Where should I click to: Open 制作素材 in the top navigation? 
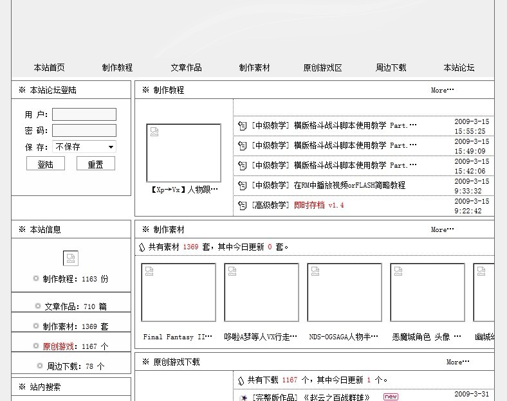click(255, 67)
